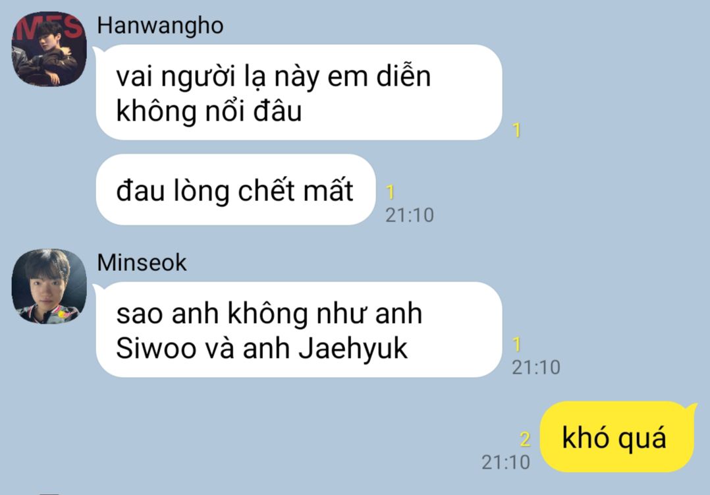Click the word 'Siwoo' in Minseok's message

[x=155, y=349]
